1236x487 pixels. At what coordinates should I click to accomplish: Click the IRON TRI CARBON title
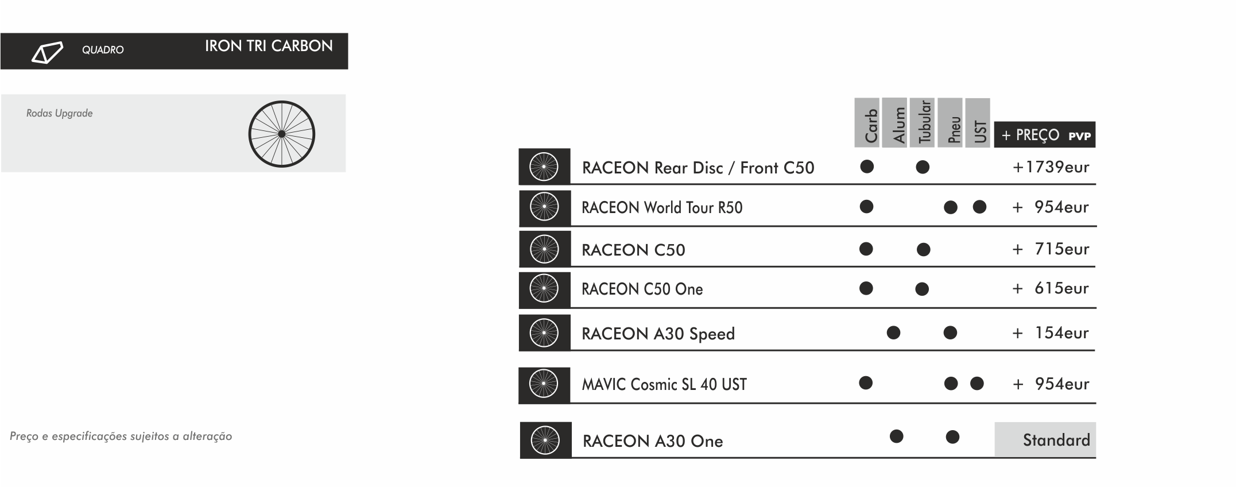(x=269, y=47)
